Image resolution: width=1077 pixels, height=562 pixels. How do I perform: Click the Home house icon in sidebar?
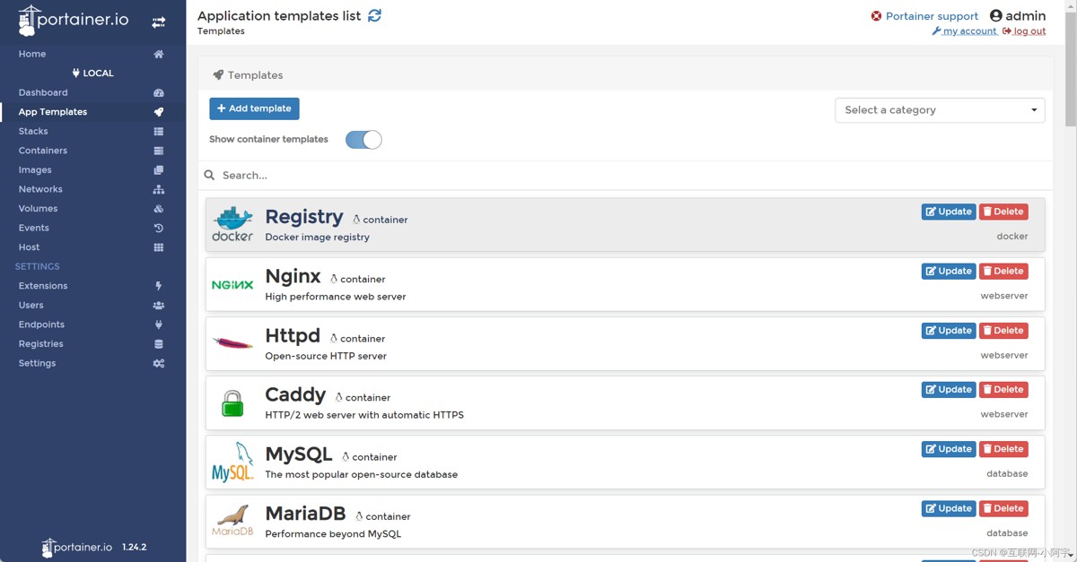pyautogui.click(x=159, y=54)
